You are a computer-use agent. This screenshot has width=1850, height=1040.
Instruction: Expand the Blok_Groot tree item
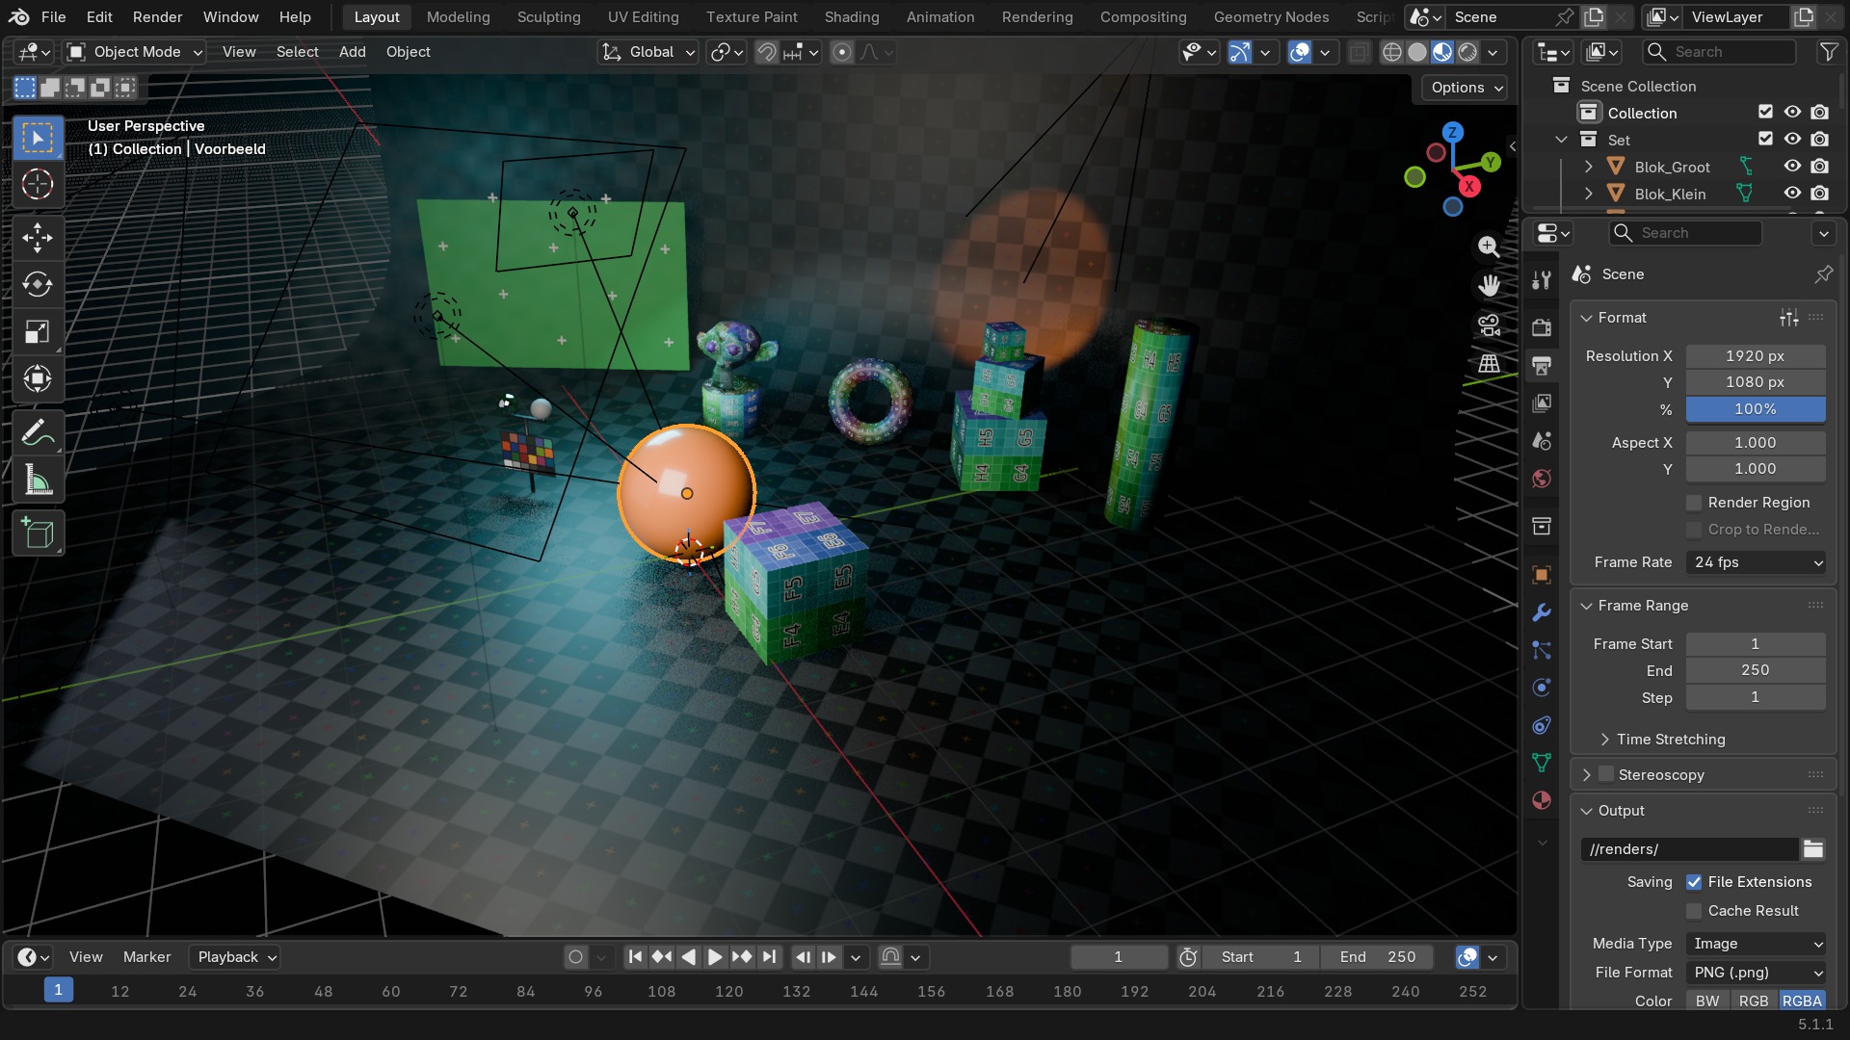pyautogui.click(x=1588, y=167)
